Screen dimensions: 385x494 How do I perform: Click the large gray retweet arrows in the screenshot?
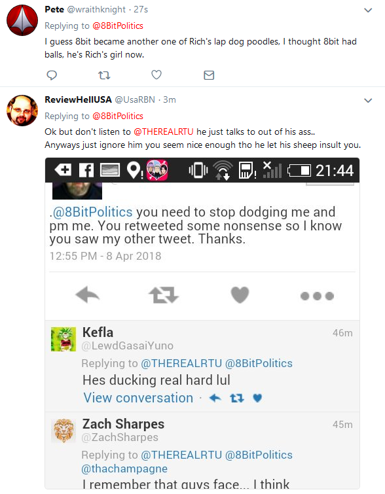pyautogui.click(x=163, y=295)
